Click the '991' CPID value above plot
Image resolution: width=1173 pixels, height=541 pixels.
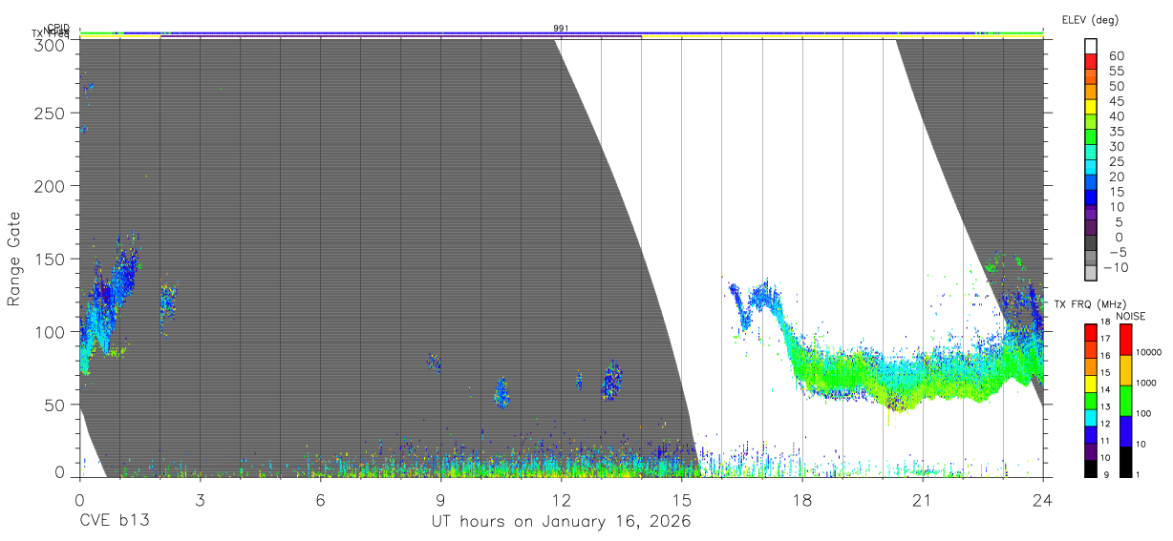561,28
